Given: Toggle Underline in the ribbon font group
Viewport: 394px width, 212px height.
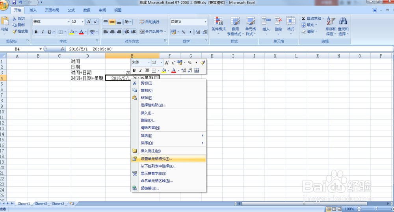Looking at the screenshot, I should click(49, 32).
